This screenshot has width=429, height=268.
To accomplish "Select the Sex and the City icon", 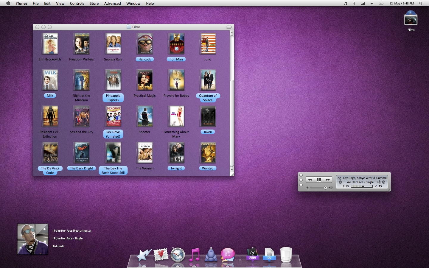I will (x=82, y=116).
